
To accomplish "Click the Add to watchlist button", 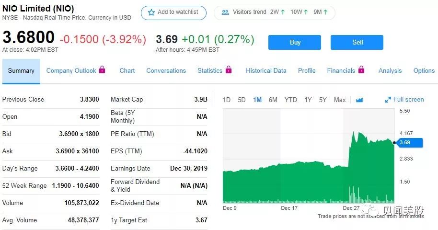I will pyautogui.click(x=173, y=12).
